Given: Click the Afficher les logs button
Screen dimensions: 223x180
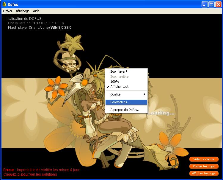Looking at the screenshot, I should [204, 173].
